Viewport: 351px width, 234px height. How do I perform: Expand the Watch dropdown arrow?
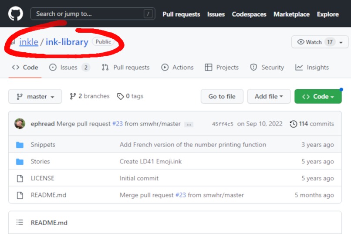click(341, 42)
